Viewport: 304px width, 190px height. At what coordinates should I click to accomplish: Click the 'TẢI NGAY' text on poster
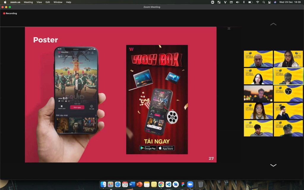coord(157,141)
